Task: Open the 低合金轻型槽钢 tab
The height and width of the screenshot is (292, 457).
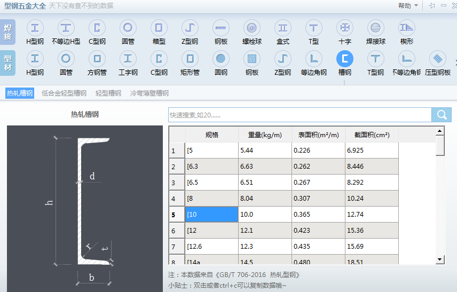Action: point(64,93)
